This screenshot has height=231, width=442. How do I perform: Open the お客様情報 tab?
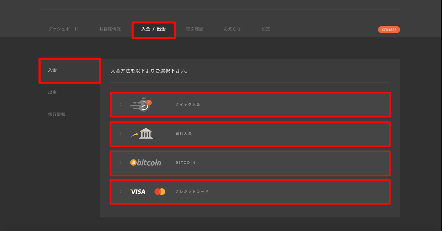pos(110,29)
